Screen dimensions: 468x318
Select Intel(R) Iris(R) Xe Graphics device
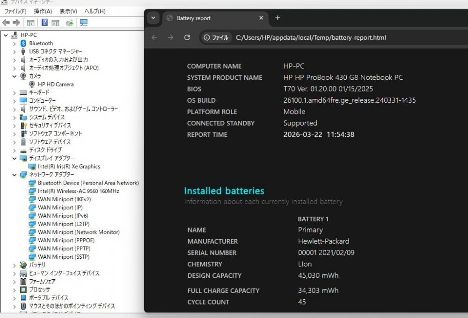[x=69, y=167]
